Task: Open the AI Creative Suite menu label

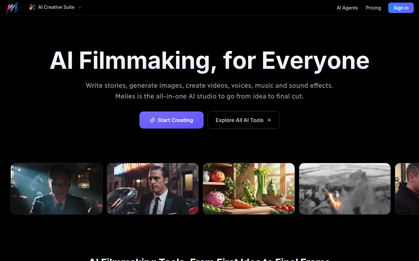Action: coord(56,7)
